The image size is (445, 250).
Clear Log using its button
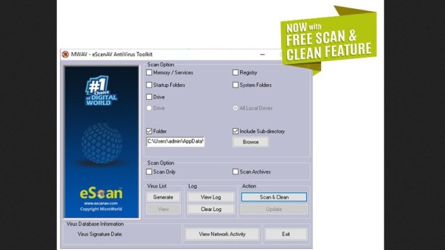click(211, 209)
